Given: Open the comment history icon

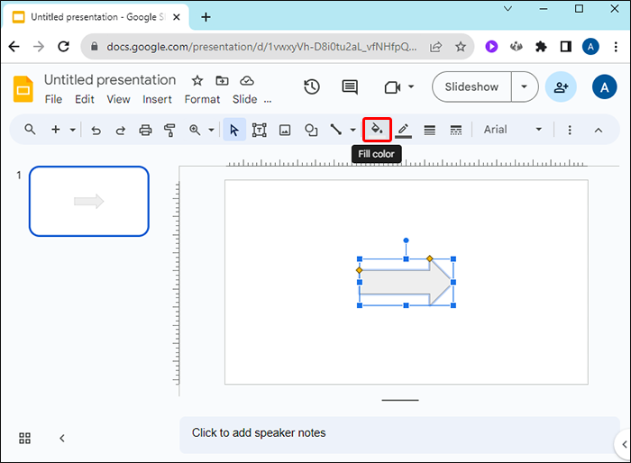Looking at the screenshot, I should pyautogui.click(x=350, y=86).
